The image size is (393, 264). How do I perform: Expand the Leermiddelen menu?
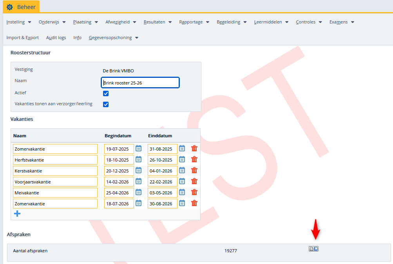pyautogui.click(x=272, y=22)
